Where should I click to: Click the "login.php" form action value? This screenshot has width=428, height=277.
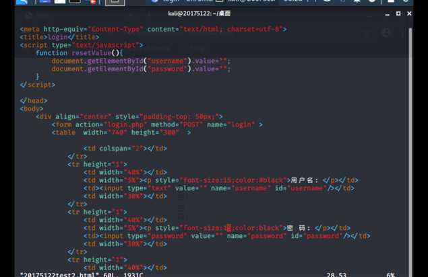pyautogui.click(x=125, y=124)
